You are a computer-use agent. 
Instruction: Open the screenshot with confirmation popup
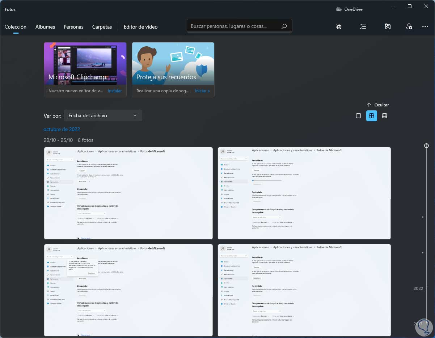128,290
